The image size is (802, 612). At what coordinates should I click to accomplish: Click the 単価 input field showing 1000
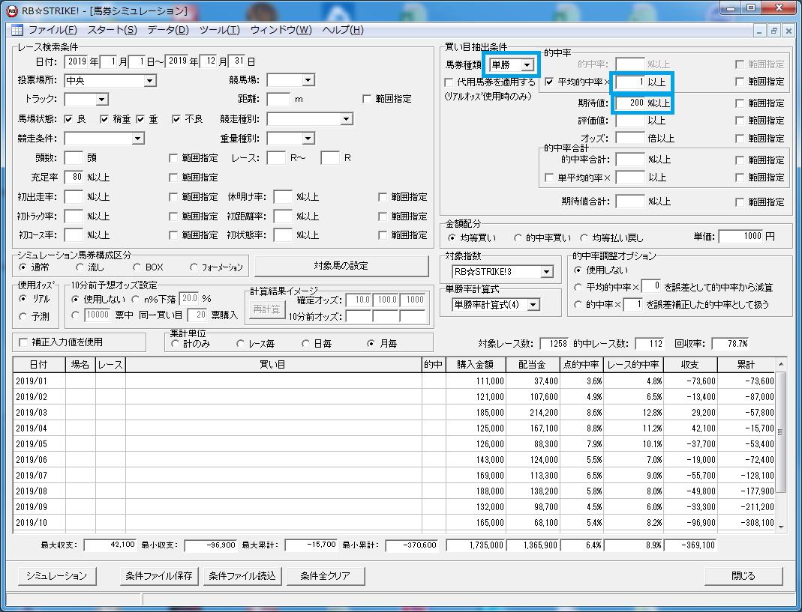[x=740, y=237]
